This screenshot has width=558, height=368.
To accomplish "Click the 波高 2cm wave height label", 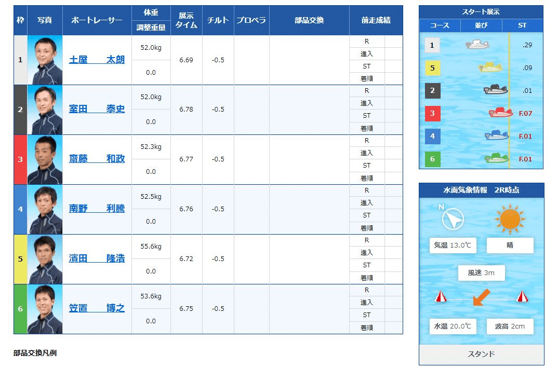I will click(x=510, y=326).
